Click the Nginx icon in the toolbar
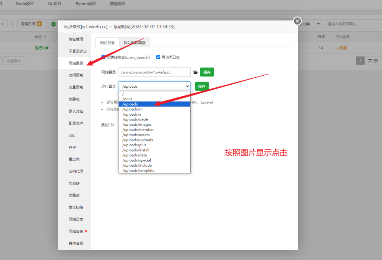The height and width of the screenshot is (260, 382). pyautogui.click(x=54, y=24)
